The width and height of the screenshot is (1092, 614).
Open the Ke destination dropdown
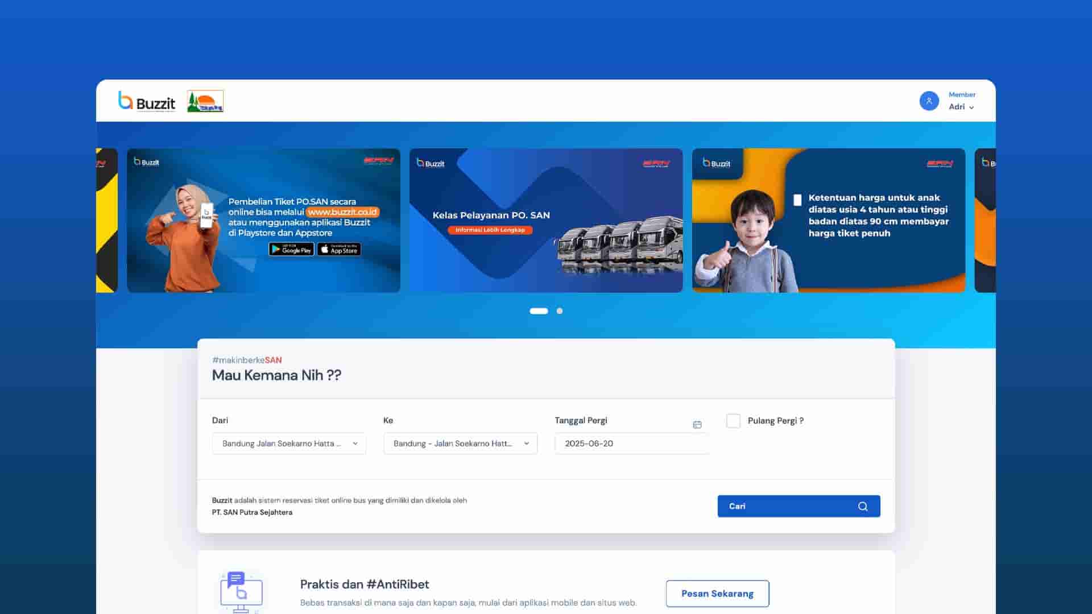[x=460, y=443]
